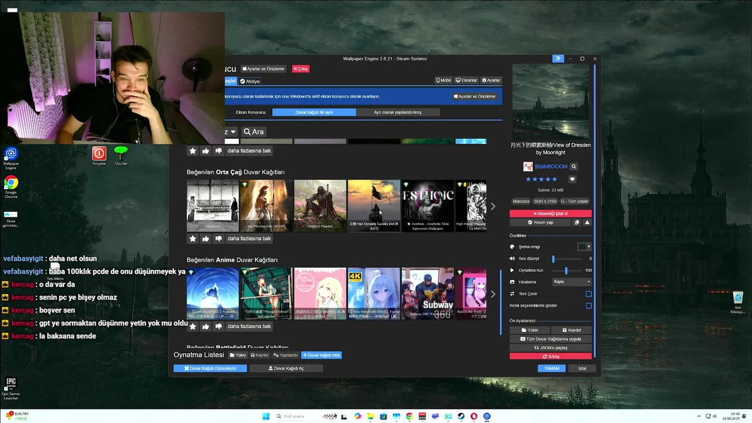Adjust the Oynatma hızı slider
This screenshot has width=752, height=423.
point(568,270)
